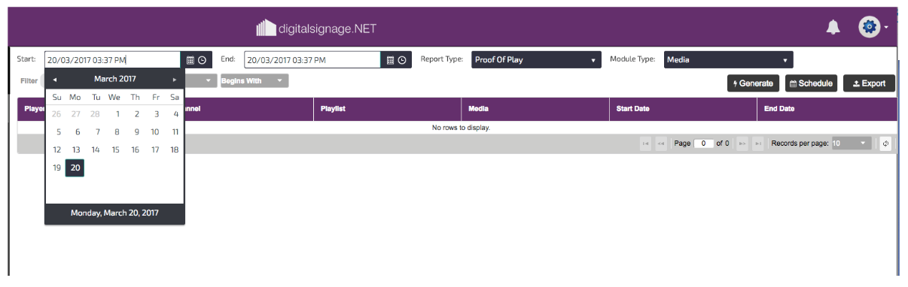Go to last page of results

coord(758,143)
